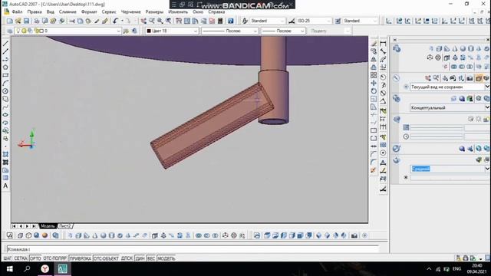Select the Rotate tool in modify toolbar
The image size is (491, 276).
click(374, 91)
